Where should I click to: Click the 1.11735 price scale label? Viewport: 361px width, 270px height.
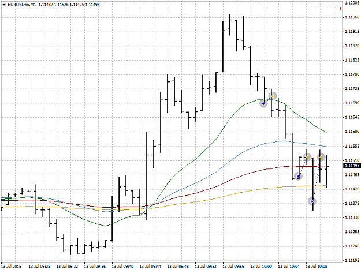[x=352, y=89]
